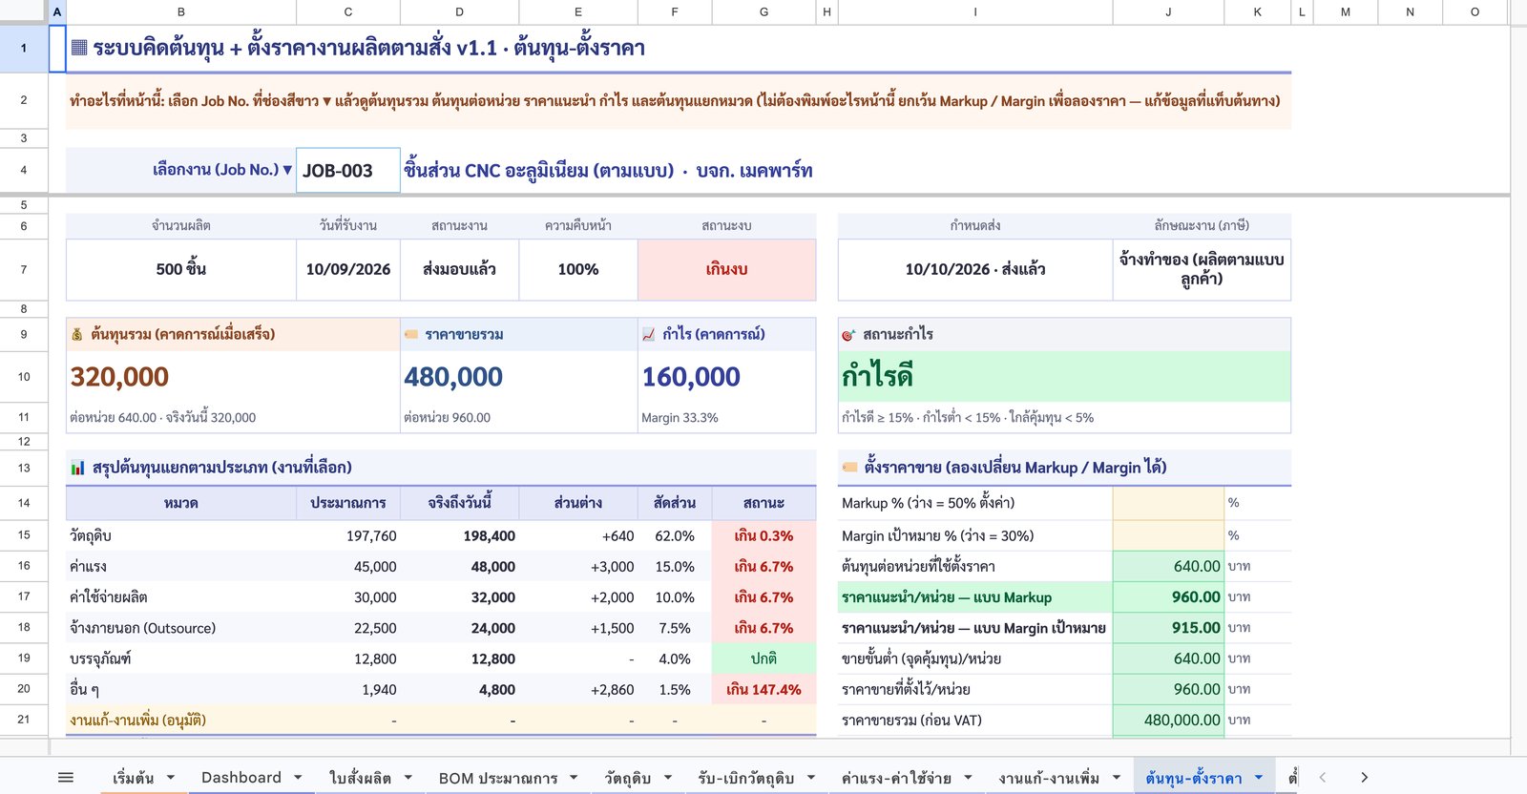Select the JOB-003 job number cell
Viewport: 1527px width, 794px height.
348,171
